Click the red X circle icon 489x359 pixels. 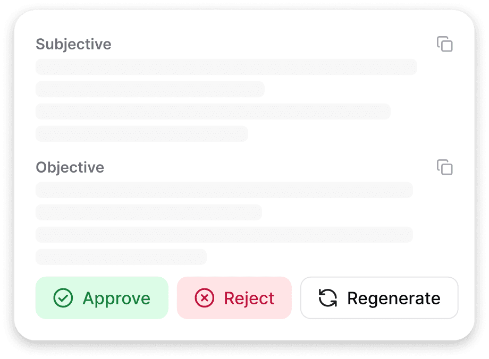coord(205,298)
